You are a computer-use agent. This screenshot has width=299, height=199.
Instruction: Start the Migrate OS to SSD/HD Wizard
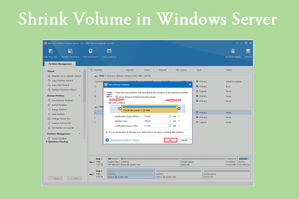click(x=64, y=76)
